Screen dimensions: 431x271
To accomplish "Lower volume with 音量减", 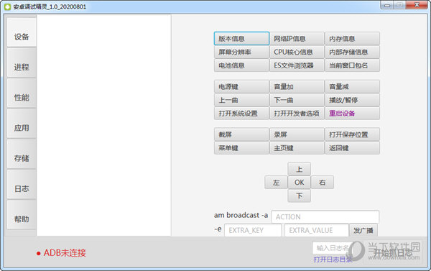I will click(x=353, y=87).
